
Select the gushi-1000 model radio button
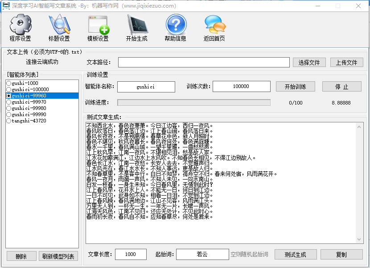click(x=8, y=83)
